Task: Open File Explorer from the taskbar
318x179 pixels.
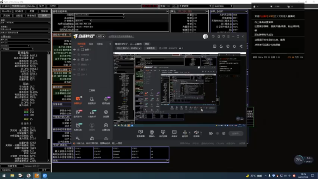Action: 12,175
